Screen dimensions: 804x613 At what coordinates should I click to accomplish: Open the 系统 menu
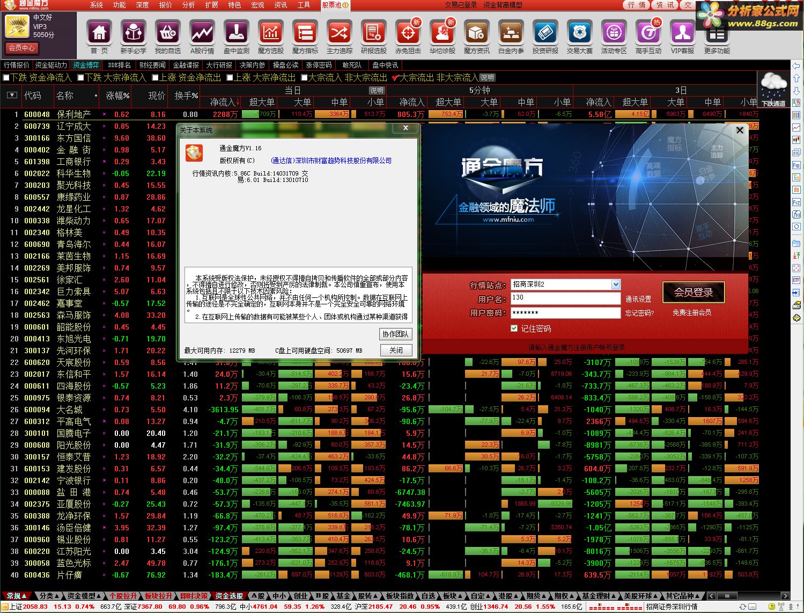(x=97, y=5)
